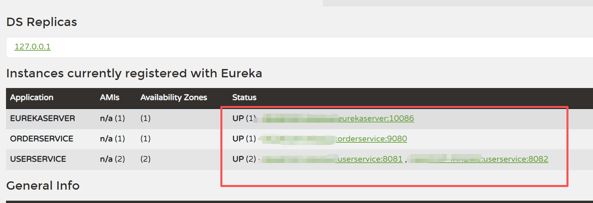Click the (1) availability zone for EUREKASERVER
This screenshot has width=593, height=203.
[146, 118]
